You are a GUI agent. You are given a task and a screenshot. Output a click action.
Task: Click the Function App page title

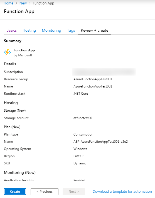pyautogui.click(x=19, y=11)
